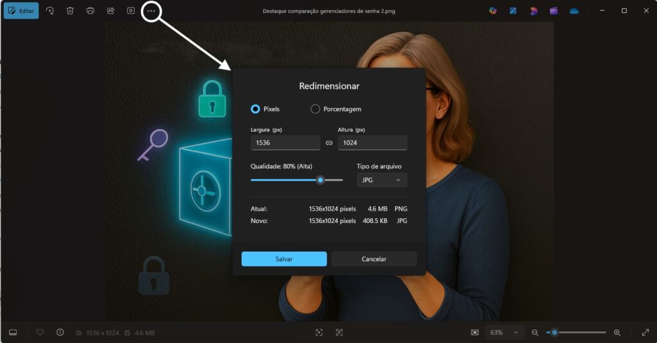
Task: Print the image via printer icon
Action: [x=90, y=11]
